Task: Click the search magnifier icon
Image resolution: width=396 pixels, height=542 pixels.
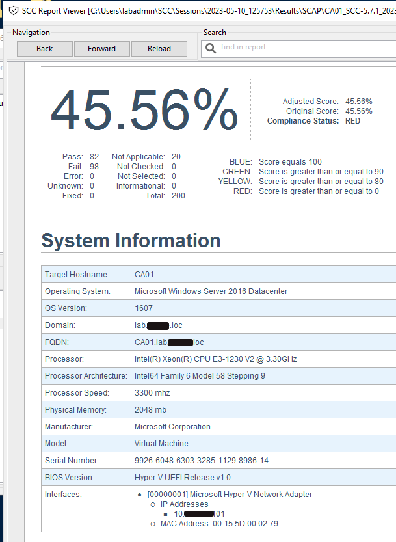Action: point(211,48)
